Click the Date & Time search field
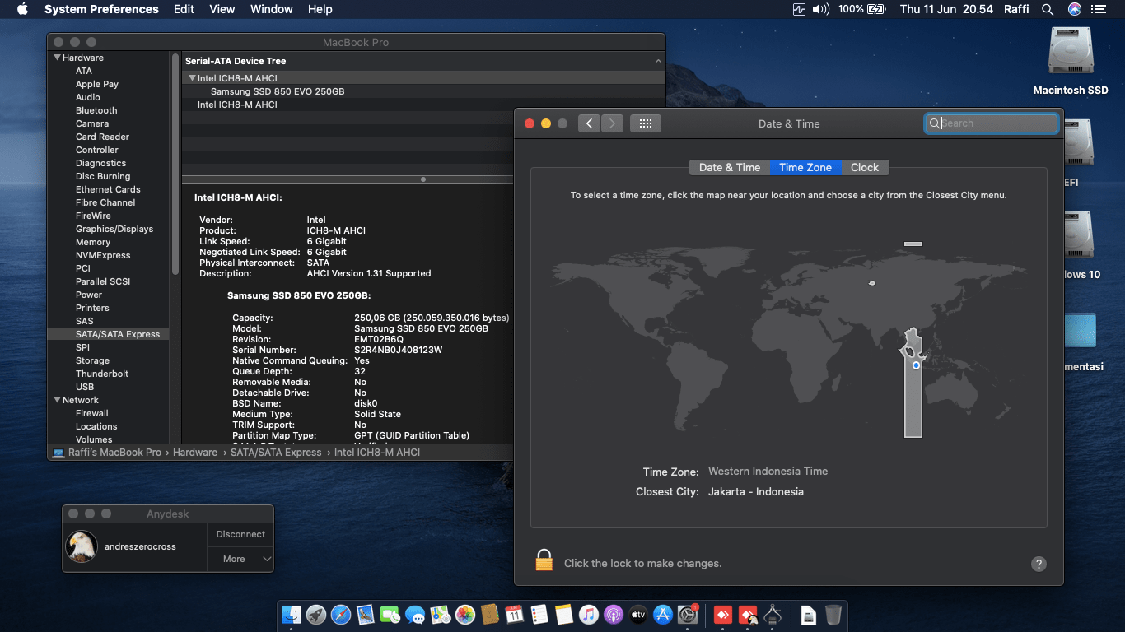Image resolution: width=1125 pixels, height=632 pixels. point(992,123)
